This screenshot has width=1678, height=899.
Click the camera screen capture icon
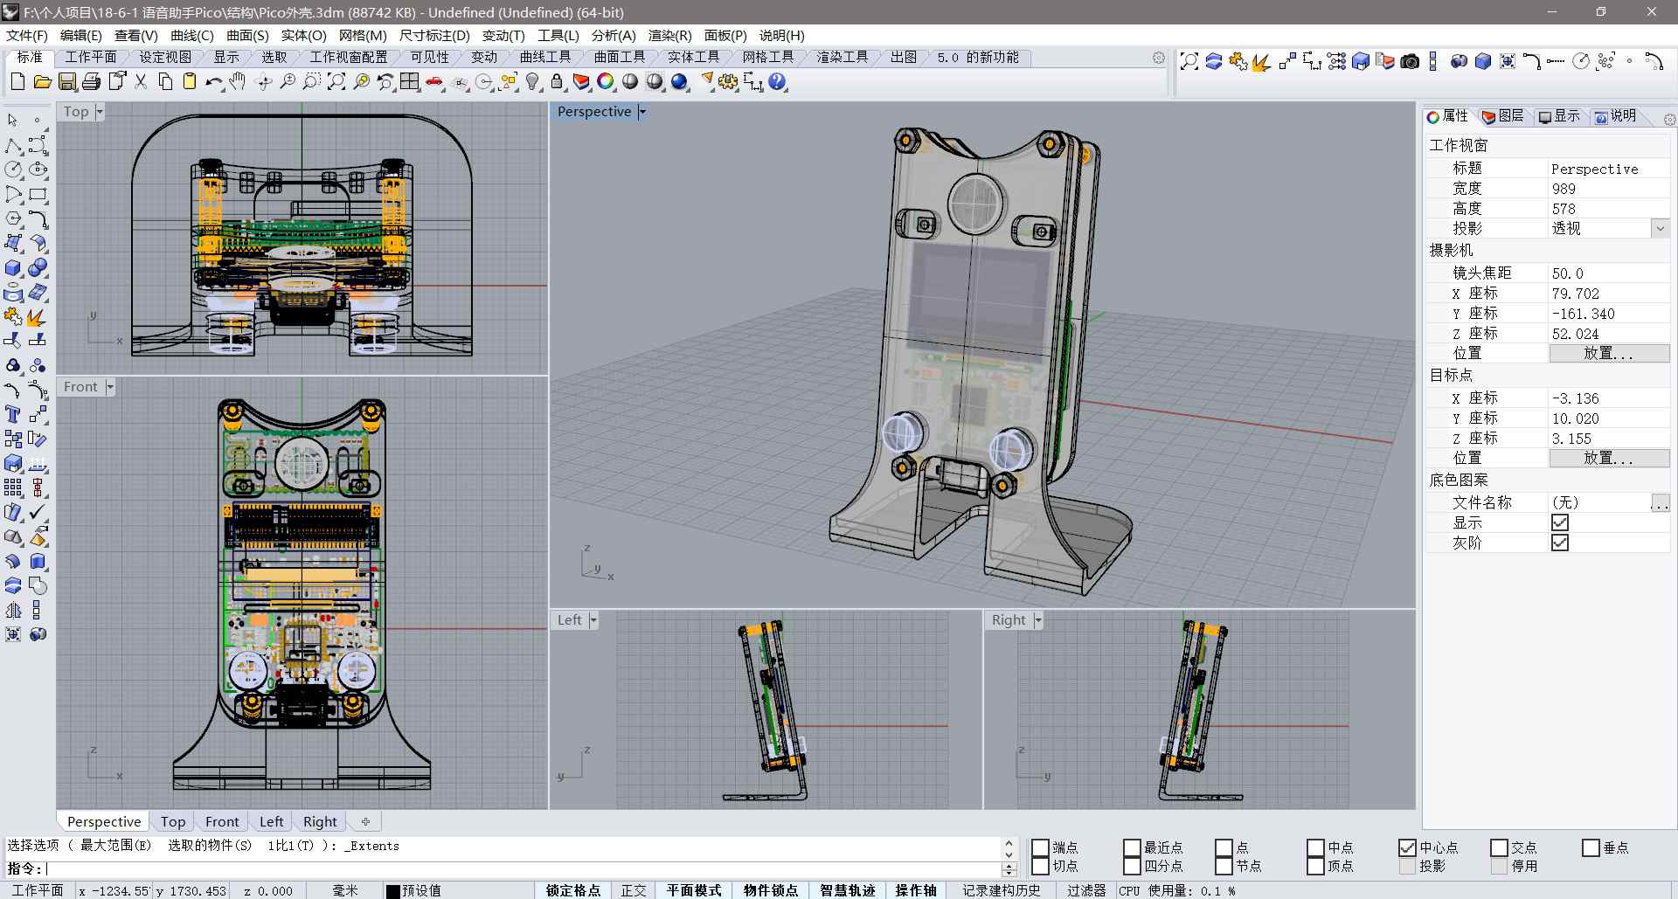click(1410, 61)
